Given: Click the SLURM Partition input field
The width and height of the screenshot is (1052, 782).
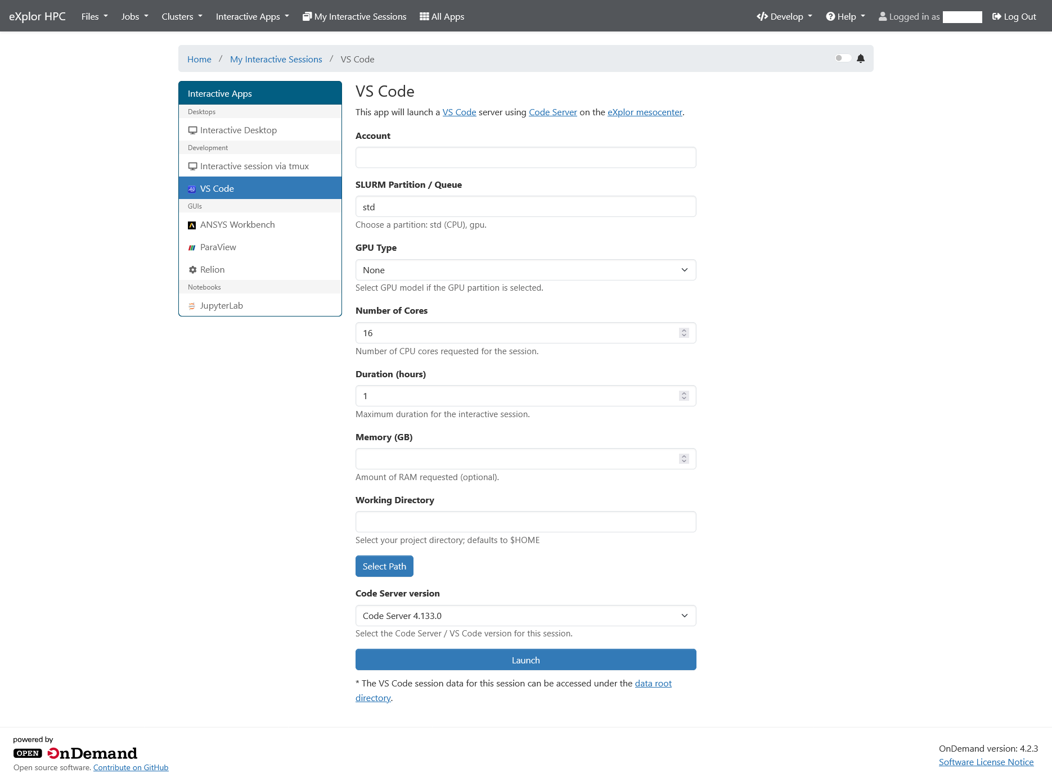Looking at the screenshot, I should [525, 206].
